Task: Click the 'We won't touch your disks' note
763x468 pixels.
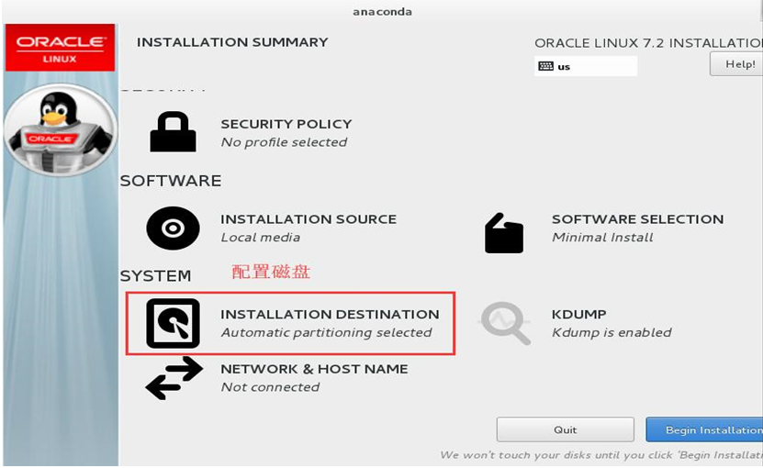Action: tap(601, 455)
